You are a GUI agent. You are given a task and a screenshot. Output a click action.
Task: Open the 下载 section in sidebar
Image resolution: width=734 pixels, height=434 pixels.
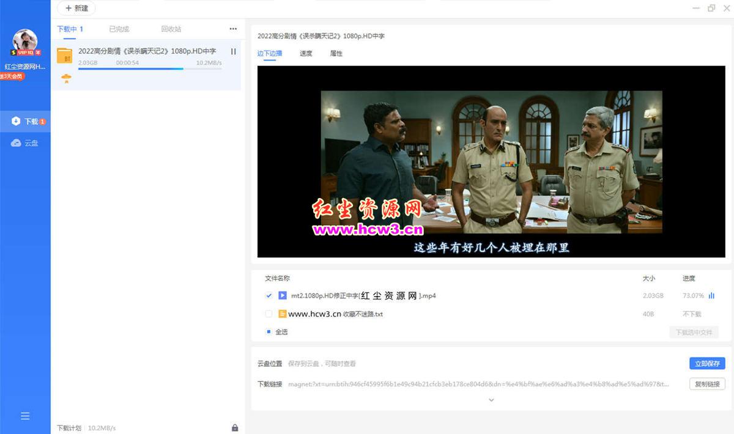[25, 122]
